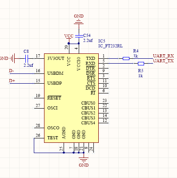
Task: Click the 3V3OUT pin name
Action: (x=56, y=58)
